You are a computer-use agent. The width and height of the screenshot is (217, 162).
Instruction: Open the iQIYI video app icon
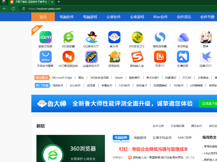click(45, 37)
